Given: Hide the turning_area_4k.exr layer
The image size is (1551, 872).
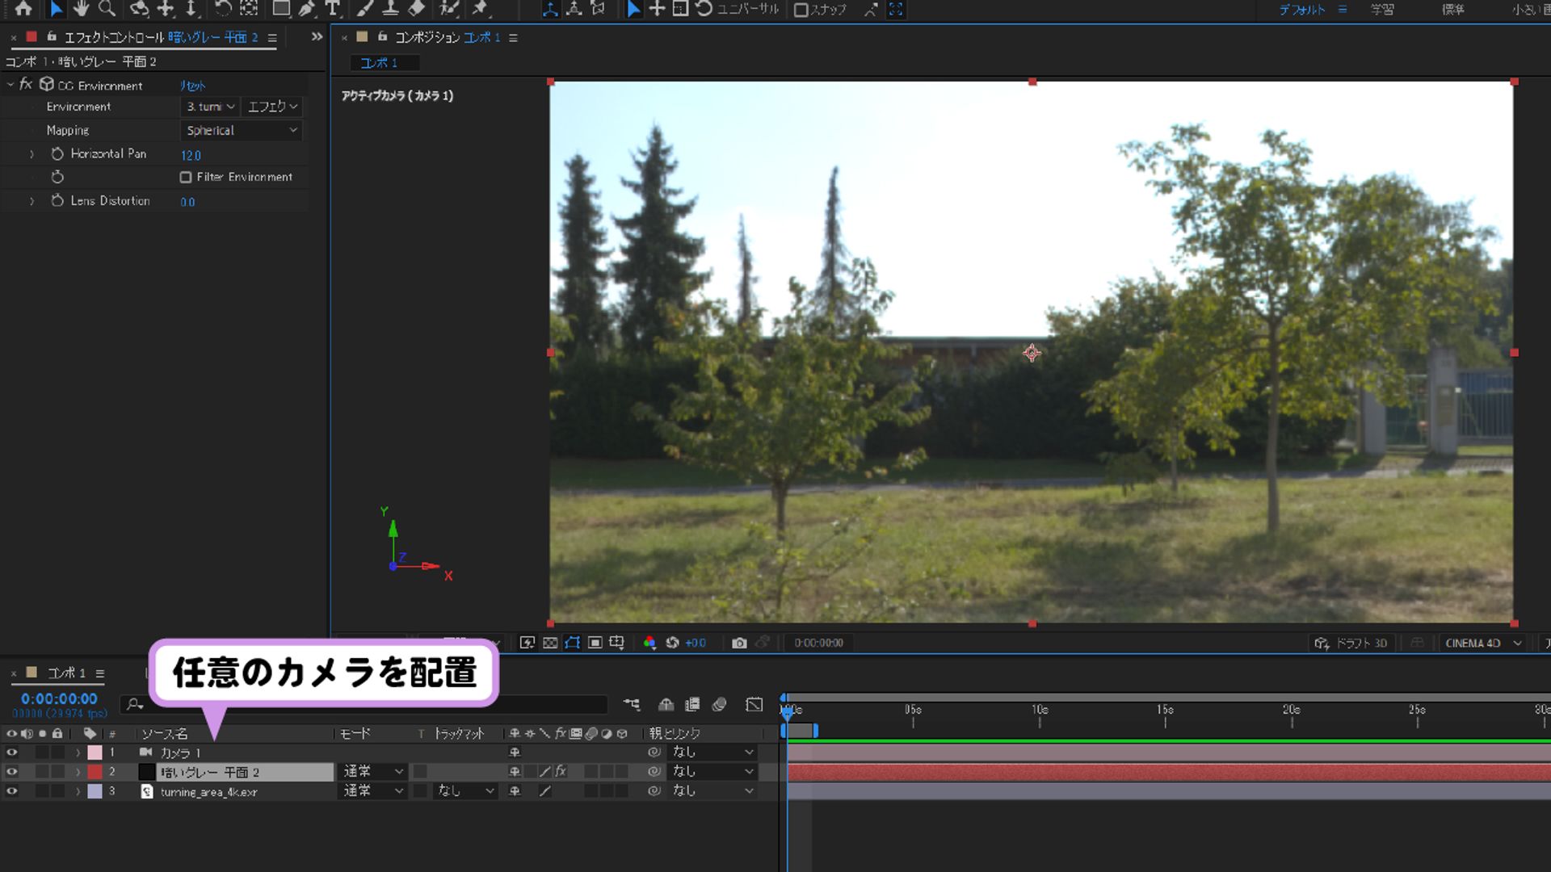Looking at the screenshot, I should (11, 791).
